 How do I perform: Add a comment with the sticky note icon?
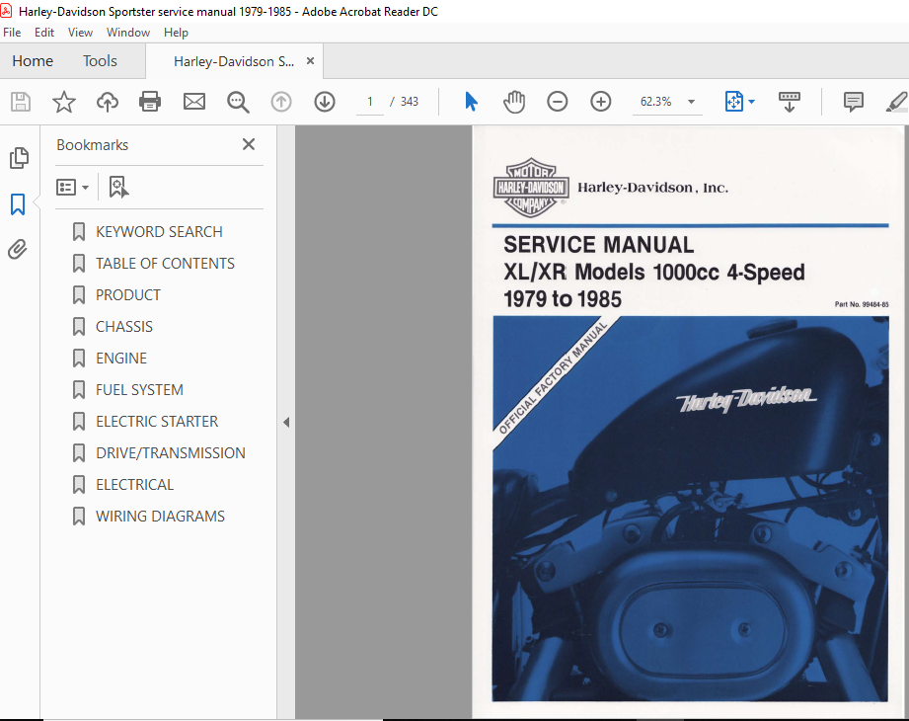pyautogui.click(x=854, y=102)
